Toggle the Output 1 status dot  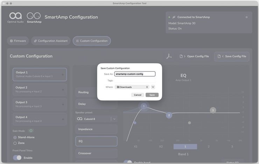pyautogui.click(x=63, y=75)
